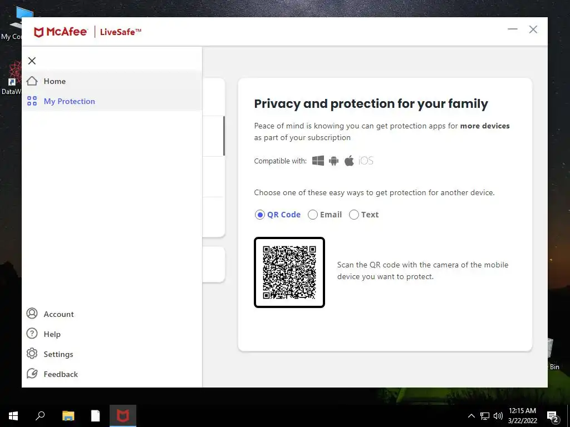Click the 'Privacy and protection for your family' heading
This screenshot has height=427, width=570.
tap(371, 104)
